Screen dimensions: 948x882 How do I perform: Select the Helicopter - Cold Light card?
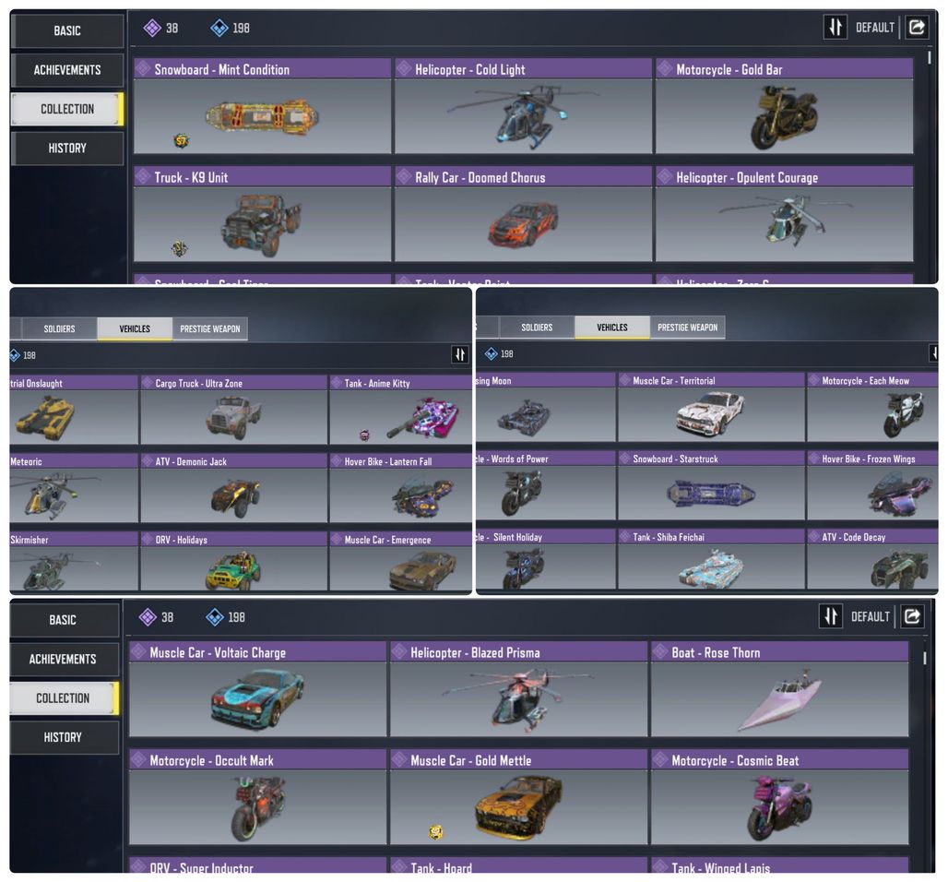pos(524,106)
